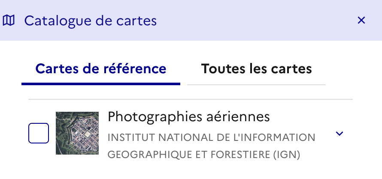Click the folded map pictogram in the header
The height and width of the screenshot is (179, 382).
pyautogui.click(x=9, y=20)
